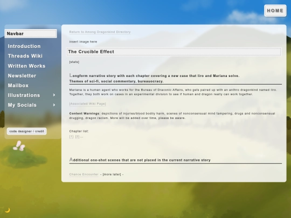Click the Chapter list: label

(x=79, y=131)
